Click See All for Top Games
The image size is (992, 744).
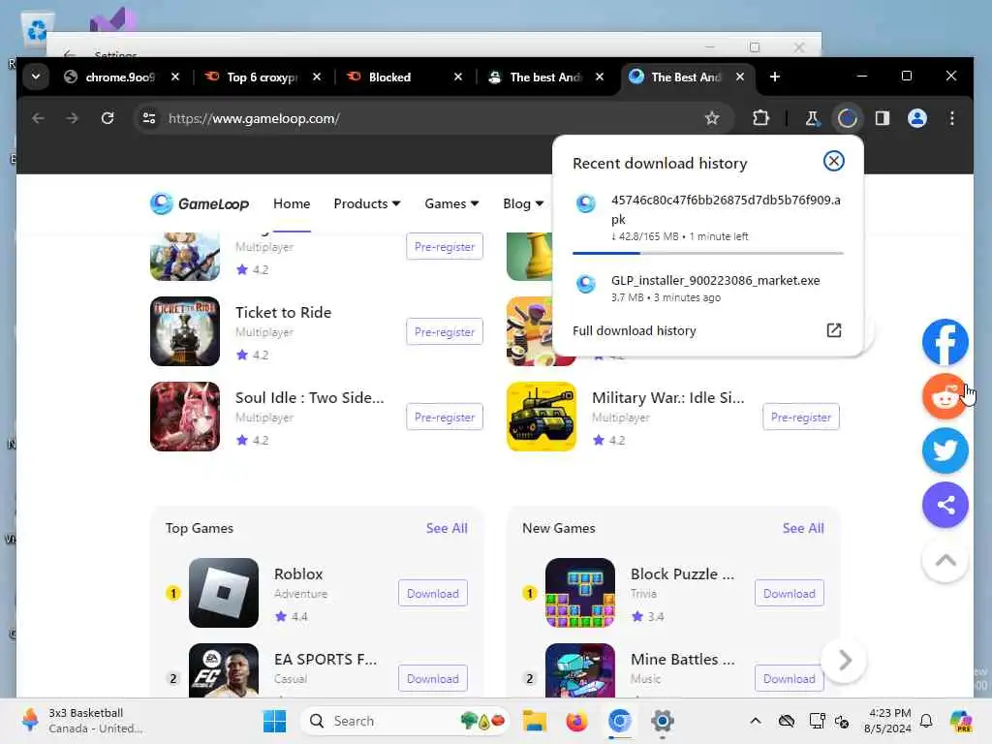pyautogui.click(x=447, y=528)
